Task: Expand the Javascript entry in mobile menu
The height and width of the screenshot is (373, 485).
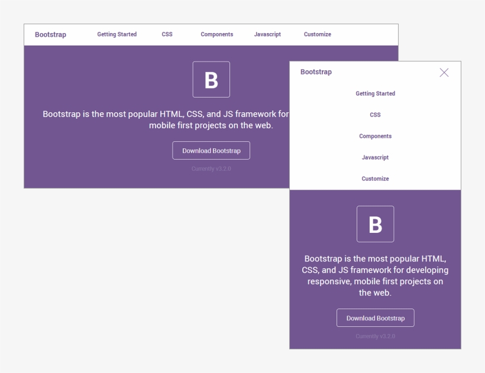Action: (x=376, y=157)
